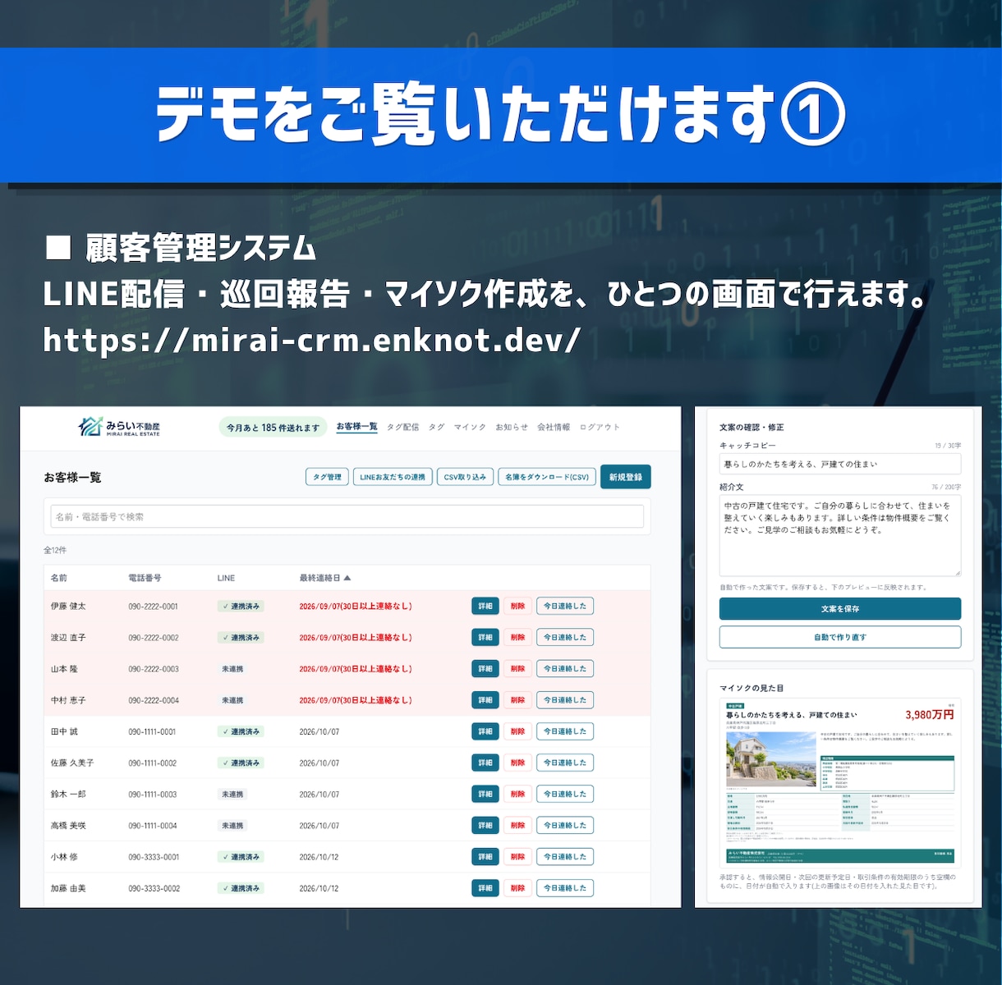The width and height of the screenshot is (1002, 985).
Task: Click 今日連絡した for 田中 誠
Action: pos(564,731)
